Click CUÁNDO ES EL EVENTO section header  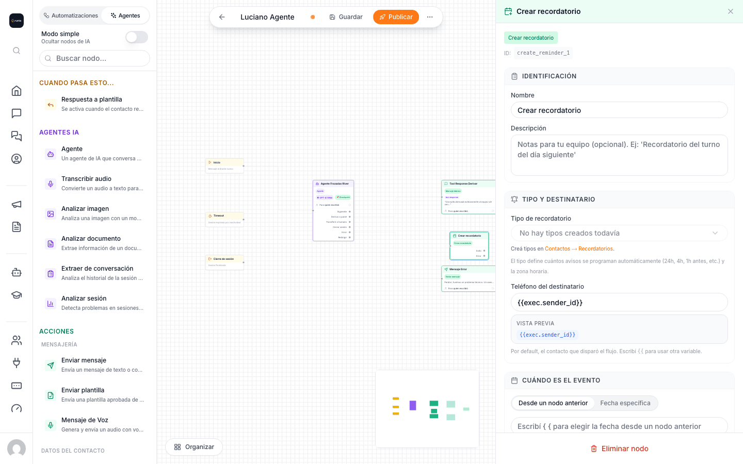click(619, 380)
